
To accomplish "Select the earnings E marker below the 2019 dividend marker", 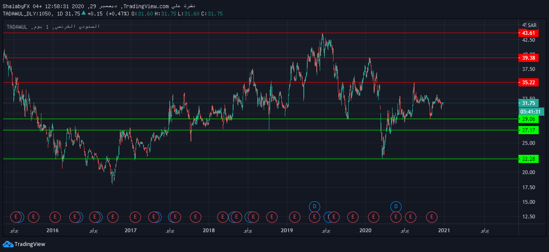I will (315, 217).
